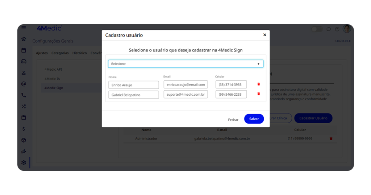Click the Salvar button
Image resolution: width=371 pixels, height=195 pixels.
(254, 119)
